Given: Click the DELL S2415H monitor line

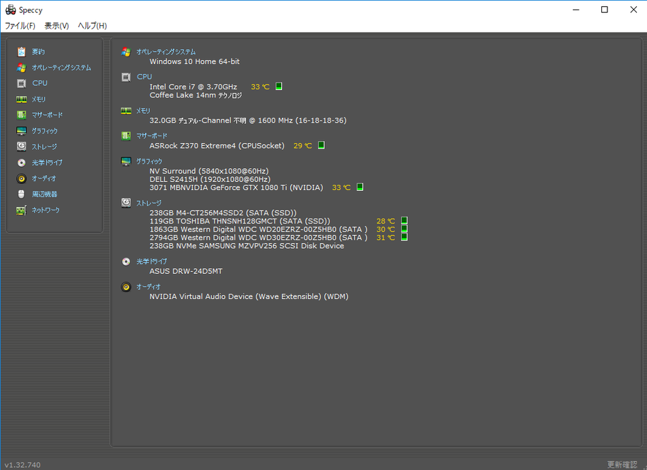Looking at the screenshot, I should tap(210, 179).
